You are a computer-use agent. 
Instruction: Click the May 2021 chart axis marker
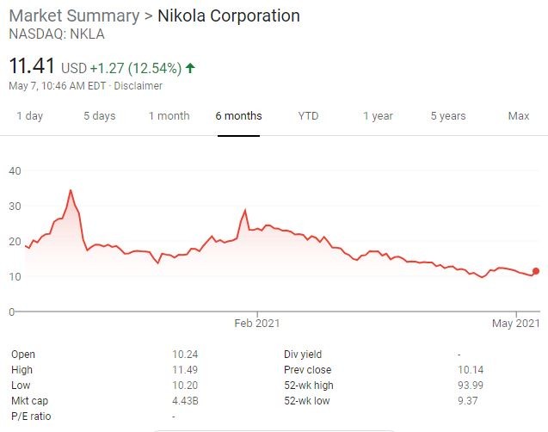[x=516, y=324]
